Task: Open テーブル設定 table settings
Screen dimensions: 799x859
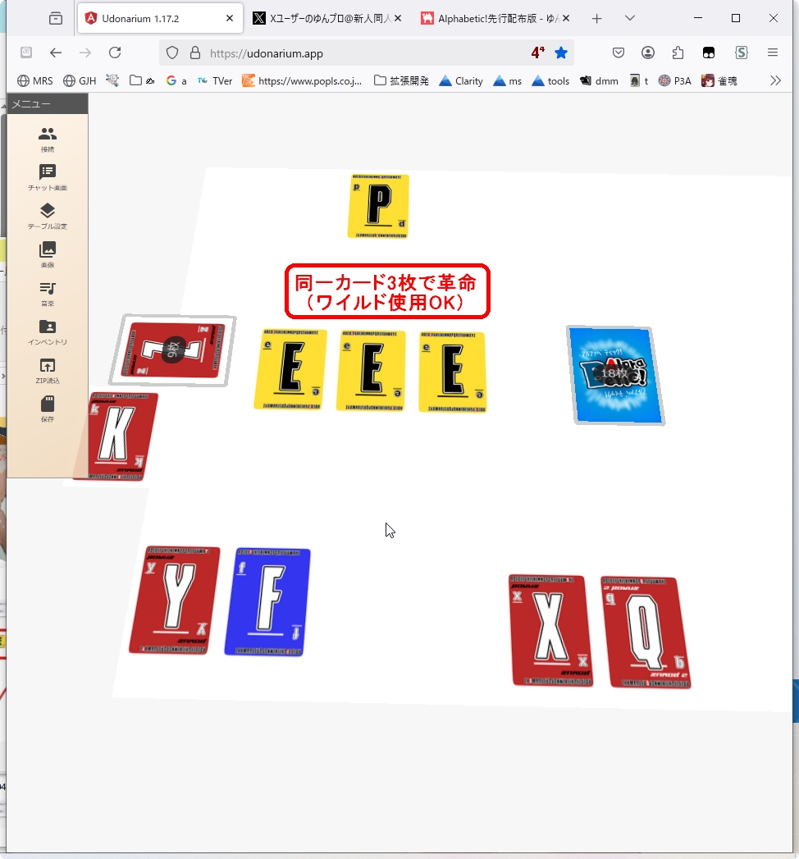Action: [x=48, y=217]
